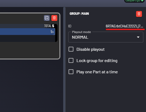Click the 'Lock group for editing' label text
146x112 pixels.
click(97, 61)
